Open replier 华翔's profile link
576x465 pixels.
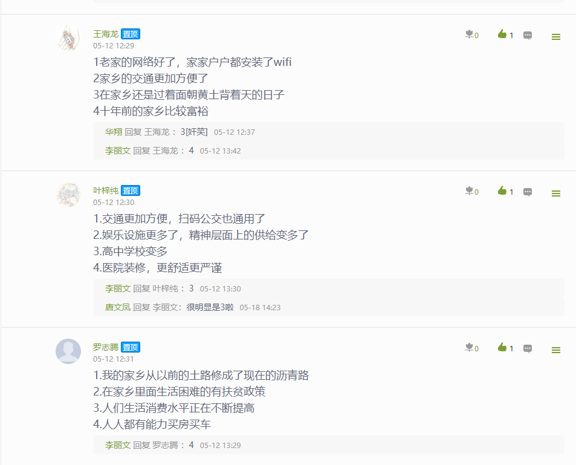coord(114,132)
